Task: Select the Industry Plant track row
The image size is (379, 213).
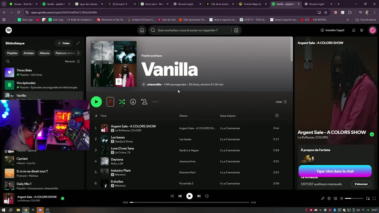Action: [x=189, y=172]
